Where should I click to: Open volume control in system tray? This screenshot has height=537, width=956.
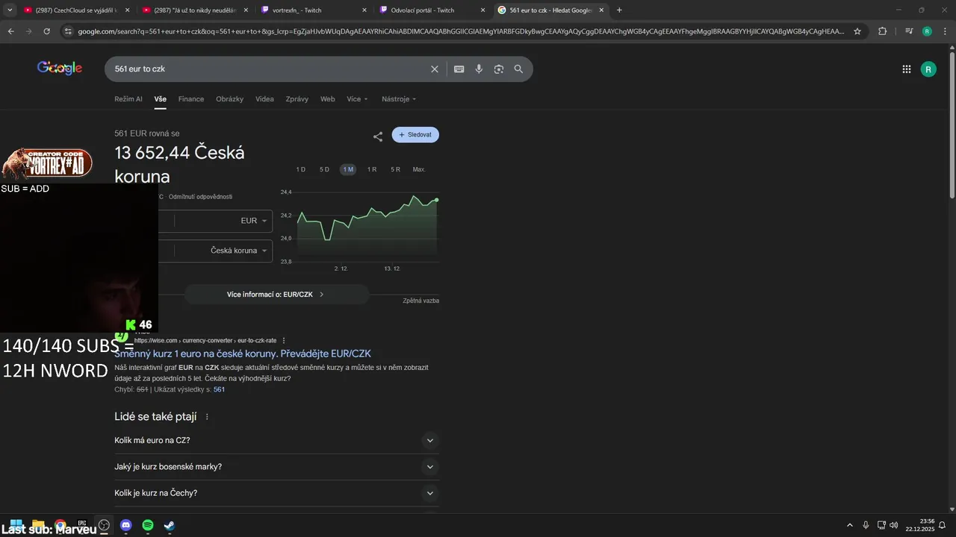[x=894, y=526]
